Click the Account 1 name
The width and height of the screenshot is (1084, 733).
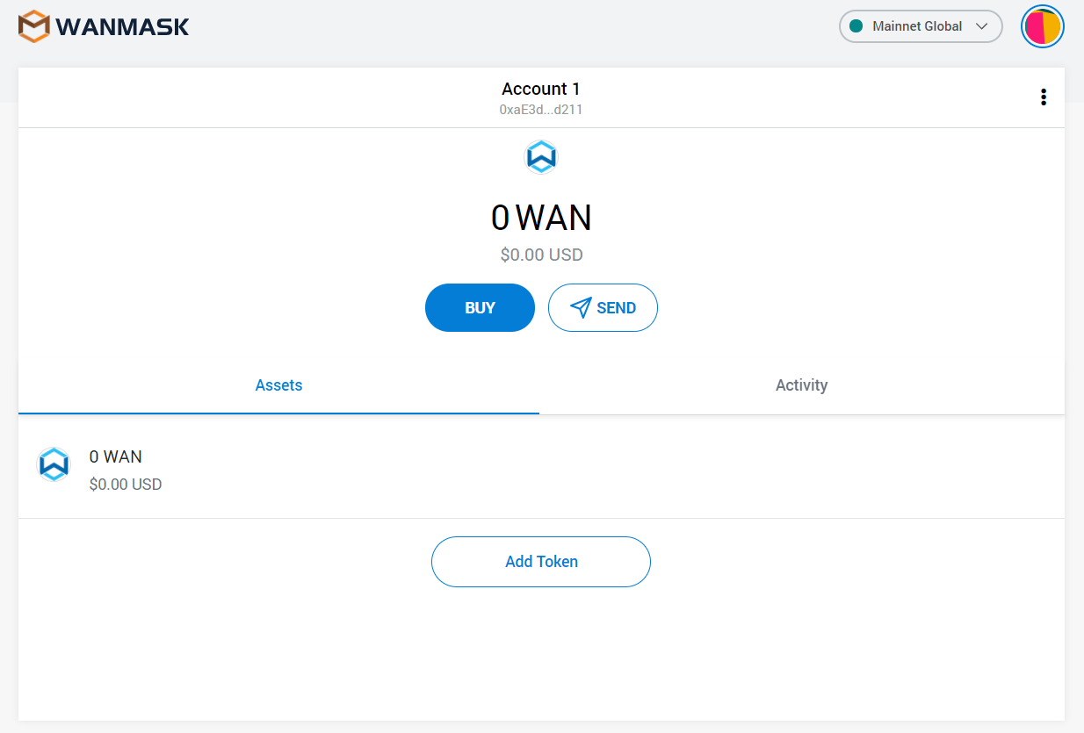tap(541, 89)
